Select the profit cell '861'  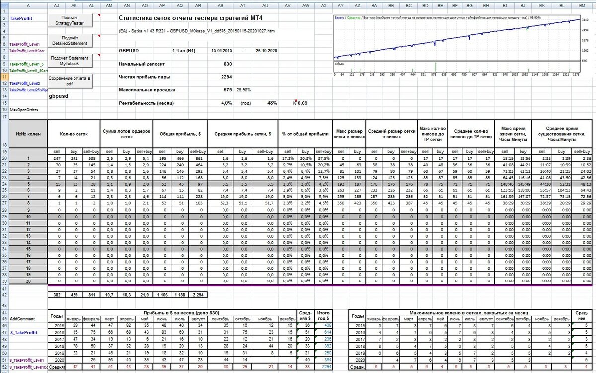pyautogui.click(x=199, y=158)
